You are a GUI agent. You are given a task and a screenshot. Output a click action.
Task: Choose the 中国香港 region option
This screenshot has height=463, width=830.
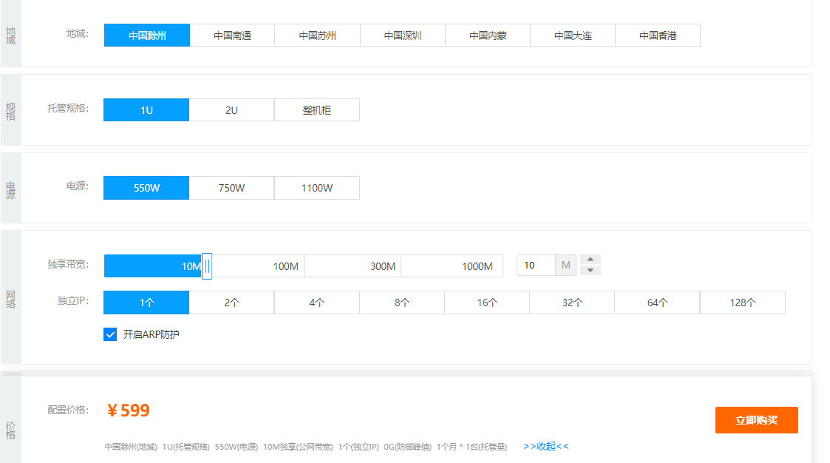pos(658,36)
